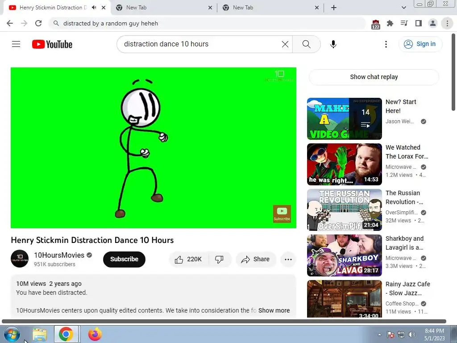Open the We Watched The Lorax thumbnail
457x343 pixels.
click(344, 164)
